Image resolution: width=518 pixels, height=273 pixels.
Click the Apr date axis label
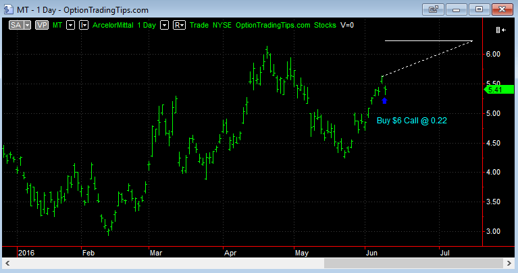[x=230, y=253]
